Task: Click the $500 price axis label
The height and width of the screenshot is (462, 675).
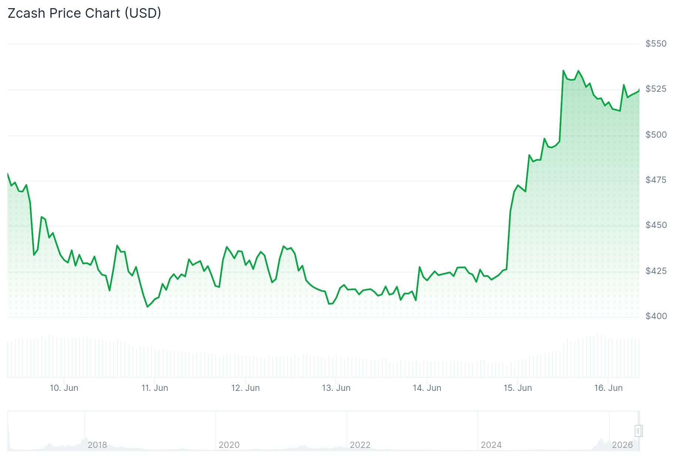Action: [656, 135]
